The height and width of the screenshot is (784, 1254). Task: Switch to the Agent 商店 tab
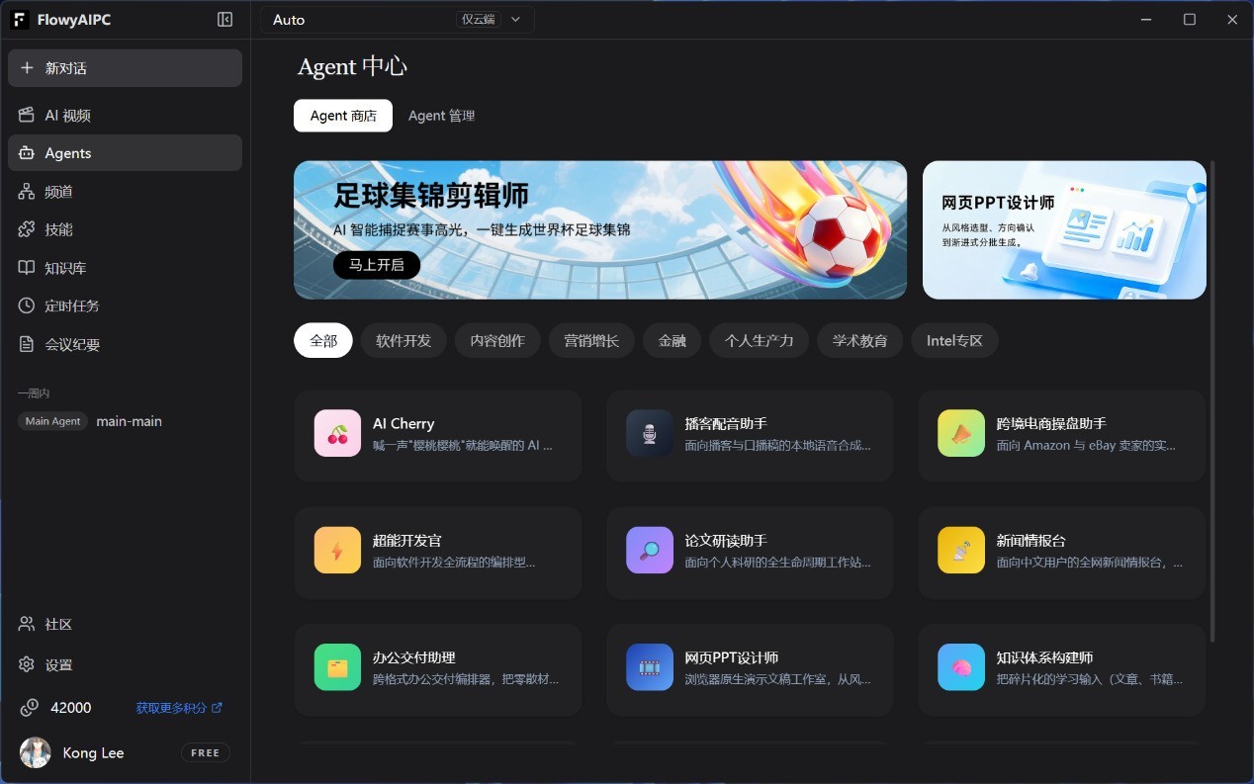pos(343,116)
